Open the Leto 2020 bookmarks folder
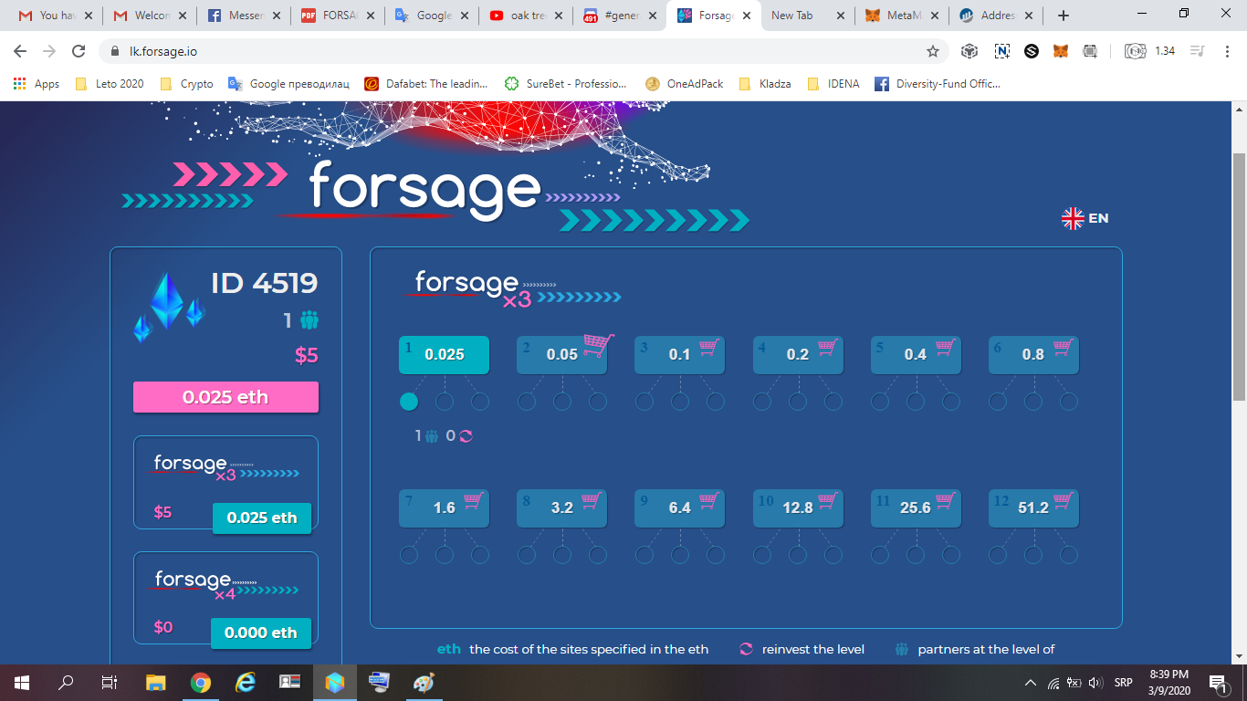 coord(109,83)
